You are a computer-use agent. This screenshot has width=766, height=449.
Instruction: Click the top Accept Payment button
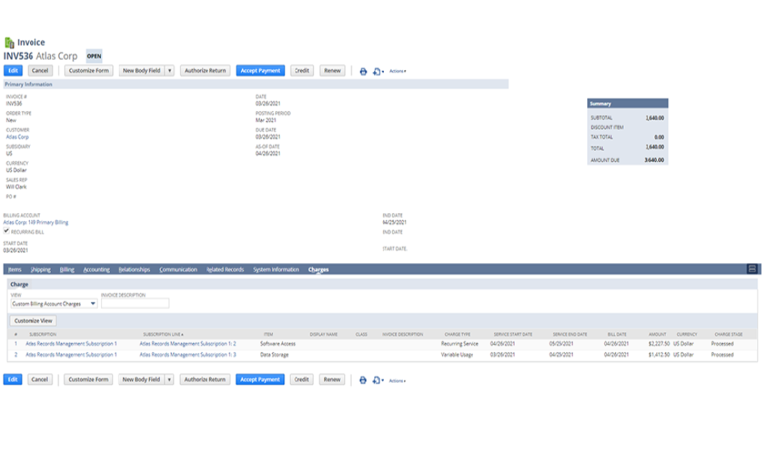260,70
